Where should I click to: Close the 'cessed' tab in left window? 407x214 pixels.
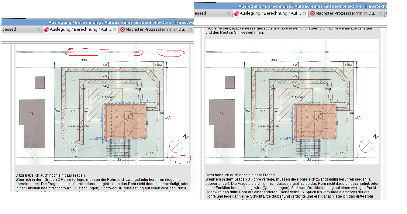click(x=39, y=29)
